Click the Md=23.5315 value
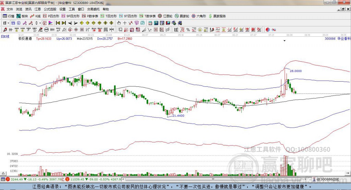Screen dimensions: 351x190 click(85, 38)
